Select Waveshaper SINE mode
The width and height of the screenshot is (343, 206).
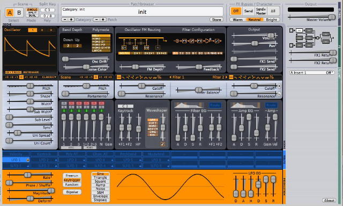click(x=153, y=132)
